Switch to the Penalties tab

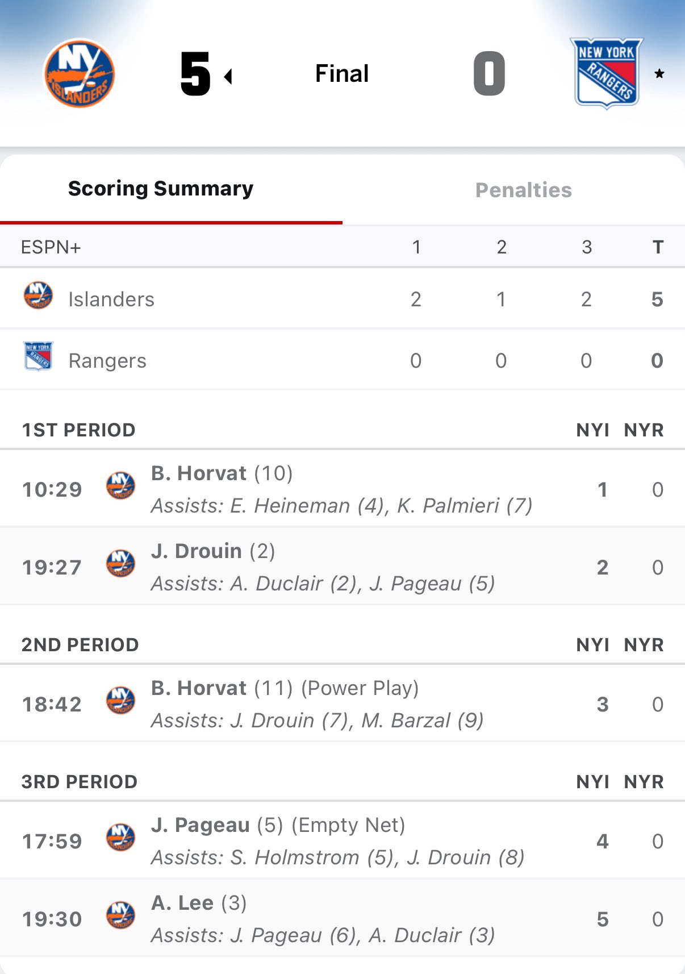point(523,190)
